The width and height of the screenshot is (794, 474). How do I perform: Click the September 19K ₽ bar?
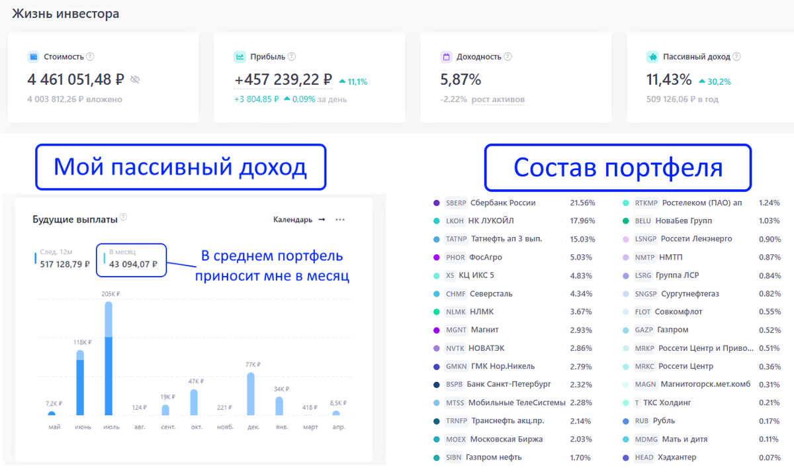[165, 410]
